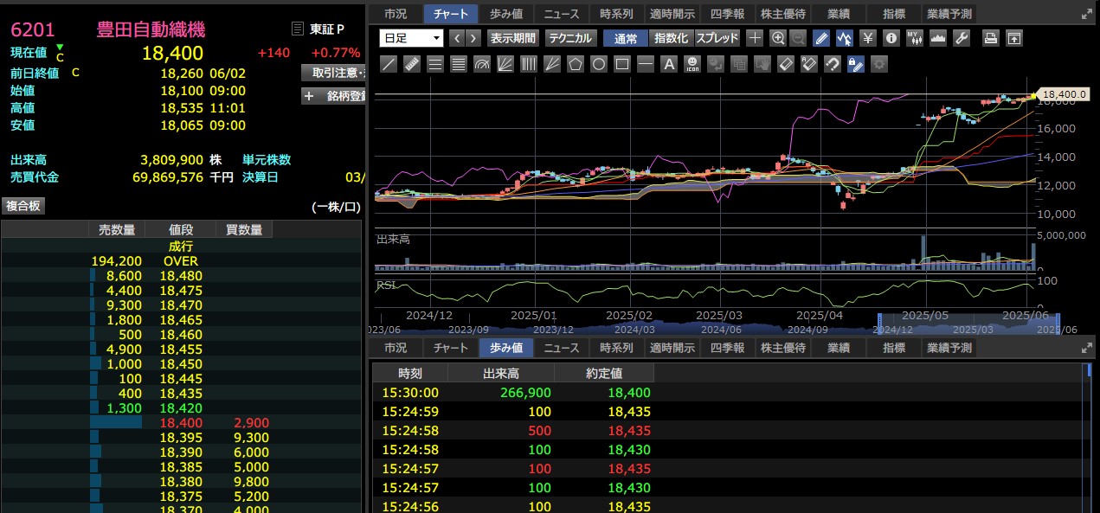Click the greyed zoom-out magnifier icon
The width and height of the screenshot is (1100, 513).
pyautogui.click(x=798, y=38)
